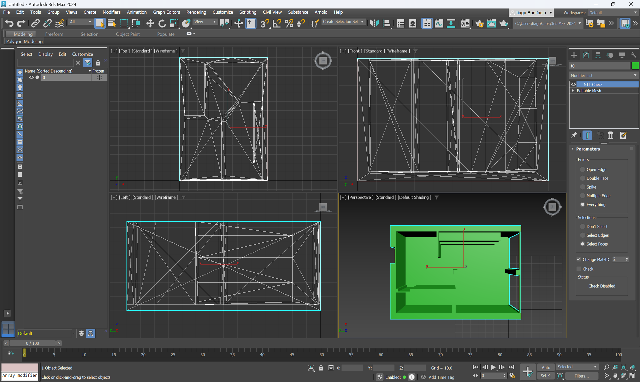The image size is (640, 382).
Task: Click the Filters... button
Action: point(581,376)
